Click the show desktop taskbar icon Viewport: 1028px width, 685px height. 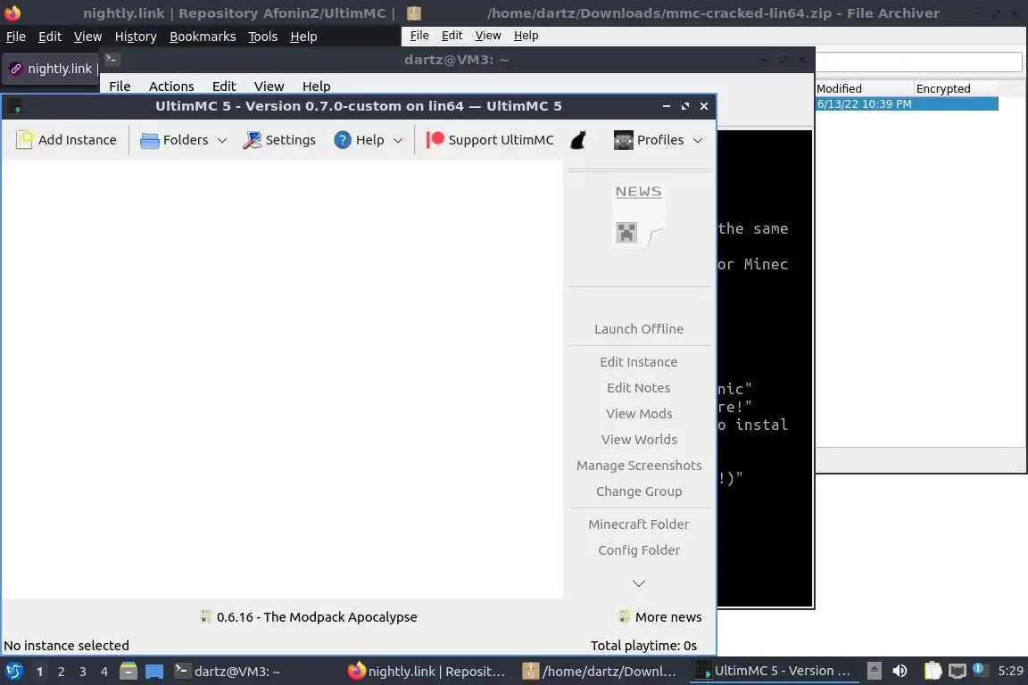coord(154,672)
